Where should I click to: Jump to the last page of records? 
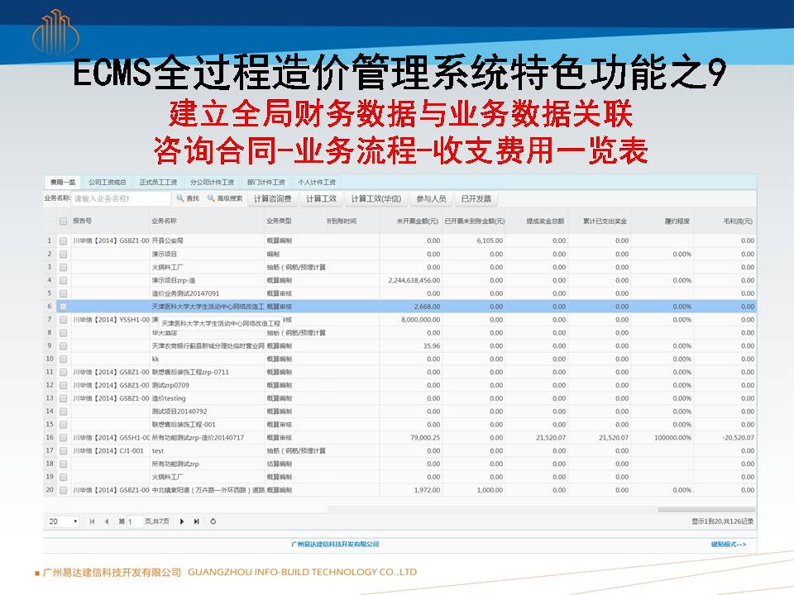click(197, 521)
